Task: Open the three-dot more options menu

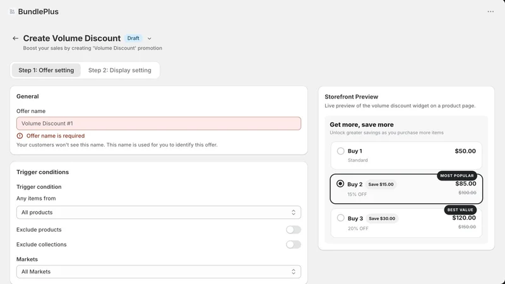Action: tap(490, 11)
